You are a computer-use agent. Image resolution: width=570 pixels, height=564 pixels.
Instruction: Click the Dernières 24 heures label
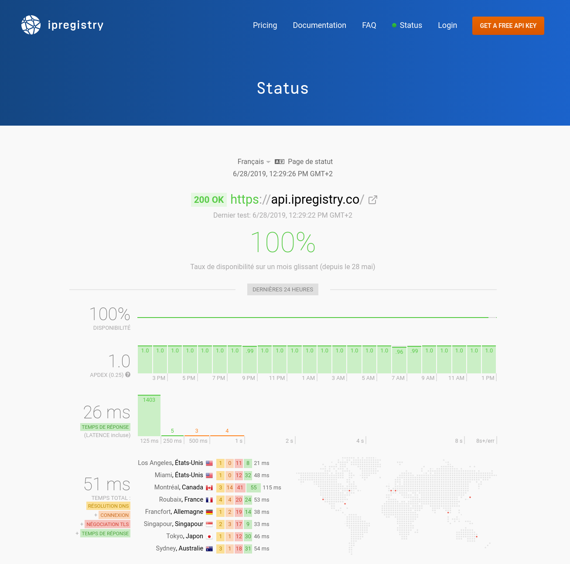[283, 289]
